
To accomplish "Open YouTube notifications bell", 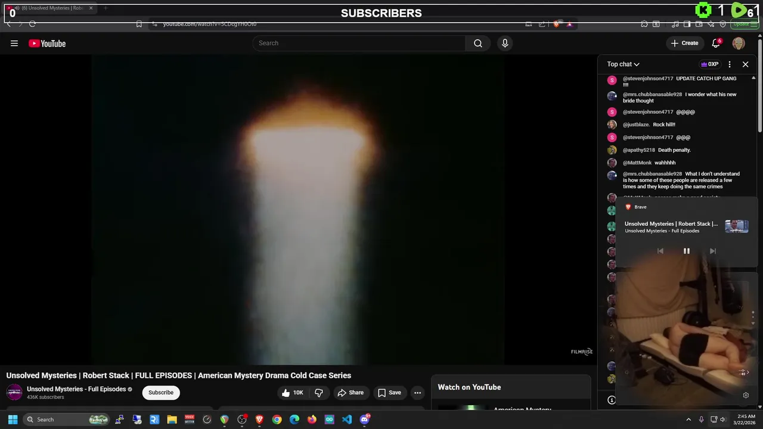I will click(717, 43).
